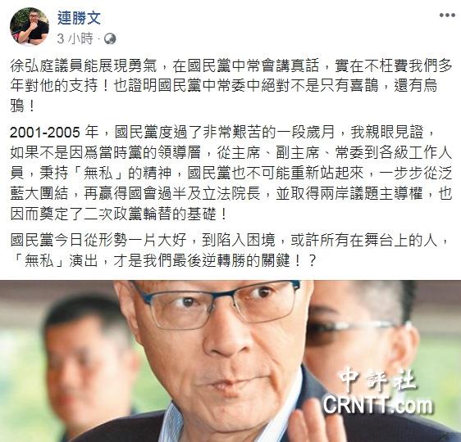Click the bold '2001-2005' text
The height and width of the screenshot is (442, 461).
[44, 133]
